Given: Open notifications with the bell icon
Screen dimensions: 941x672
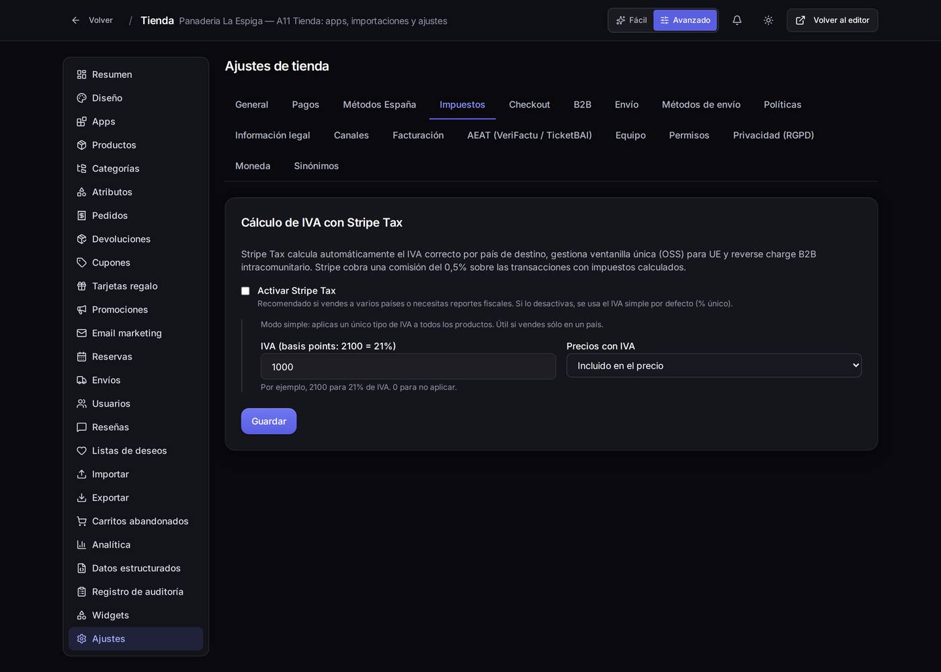Looking at the screenshot, I should coord(737,20).
